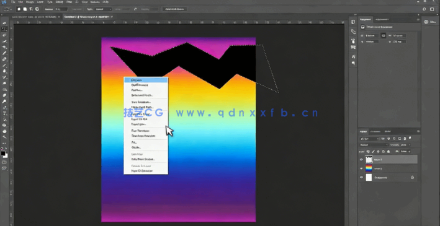Click the Background layer's lock icon
The width and height of the screenshot is (440, 226).
(x=412, y=178)
